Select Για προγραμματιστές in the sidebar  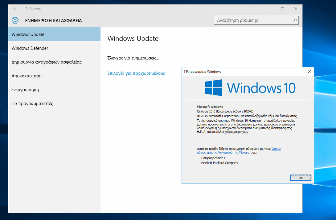(x=54, y=103)
